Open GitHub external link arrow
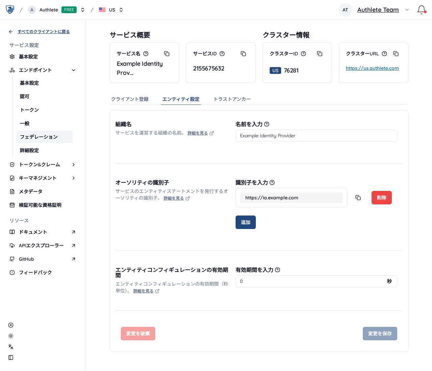This screenshot has height=371, width=432. 74,259
